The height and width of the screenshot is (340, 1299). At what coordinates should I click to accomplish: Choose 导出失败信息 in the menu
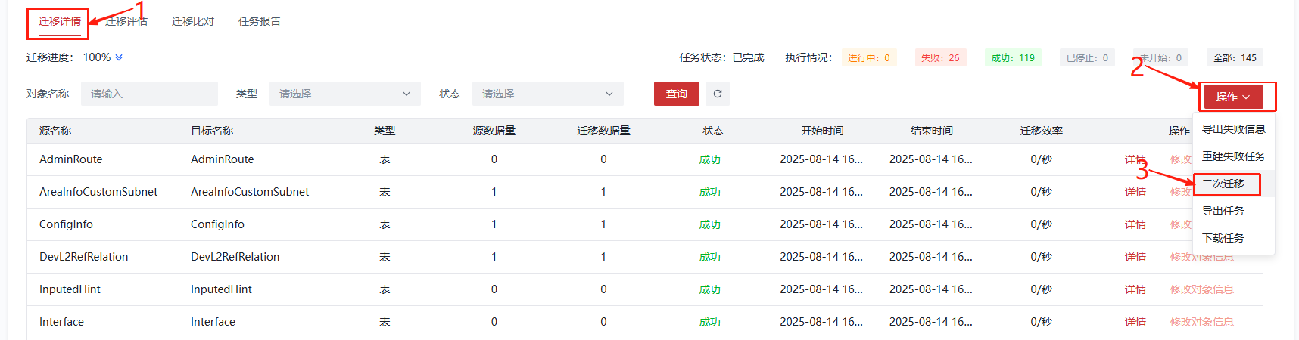(1233, 129)
